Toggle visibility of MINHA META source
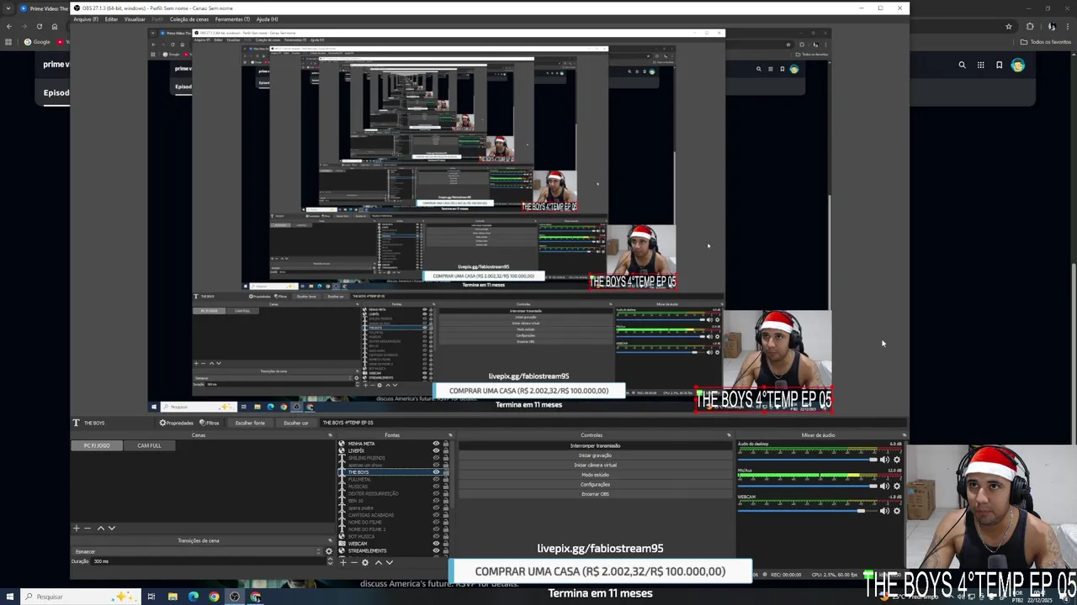 pos(436,444)
